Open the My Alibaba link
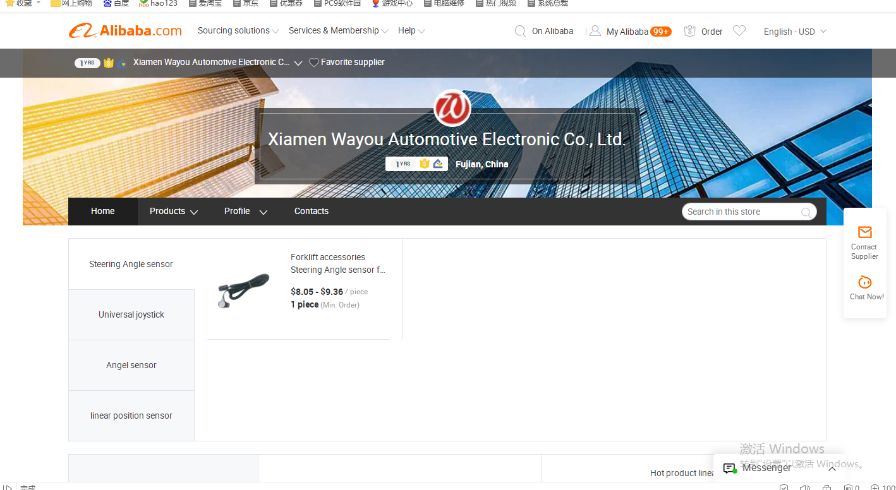This screenshot has width=896, height=490. click(x=627, y=32)
